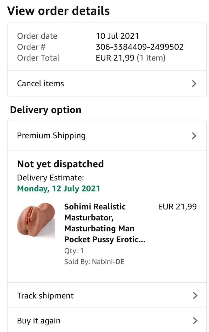Open the Cancel items chevron arrow
The height and width of the screenshot is (332, 209).
[x=194, y=84]
